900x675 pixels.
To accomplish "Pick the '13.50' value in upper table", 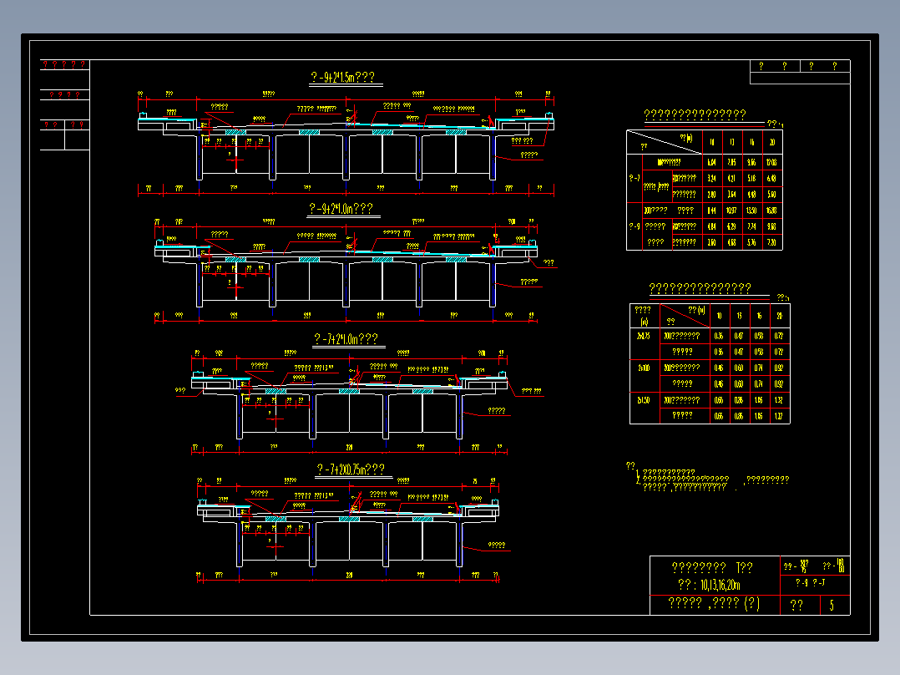I will [751, 211].
